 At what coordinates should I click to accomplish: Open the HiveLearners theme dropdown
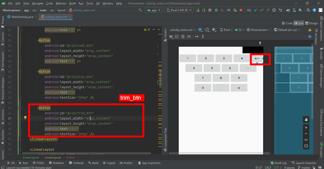pos(258,30)
